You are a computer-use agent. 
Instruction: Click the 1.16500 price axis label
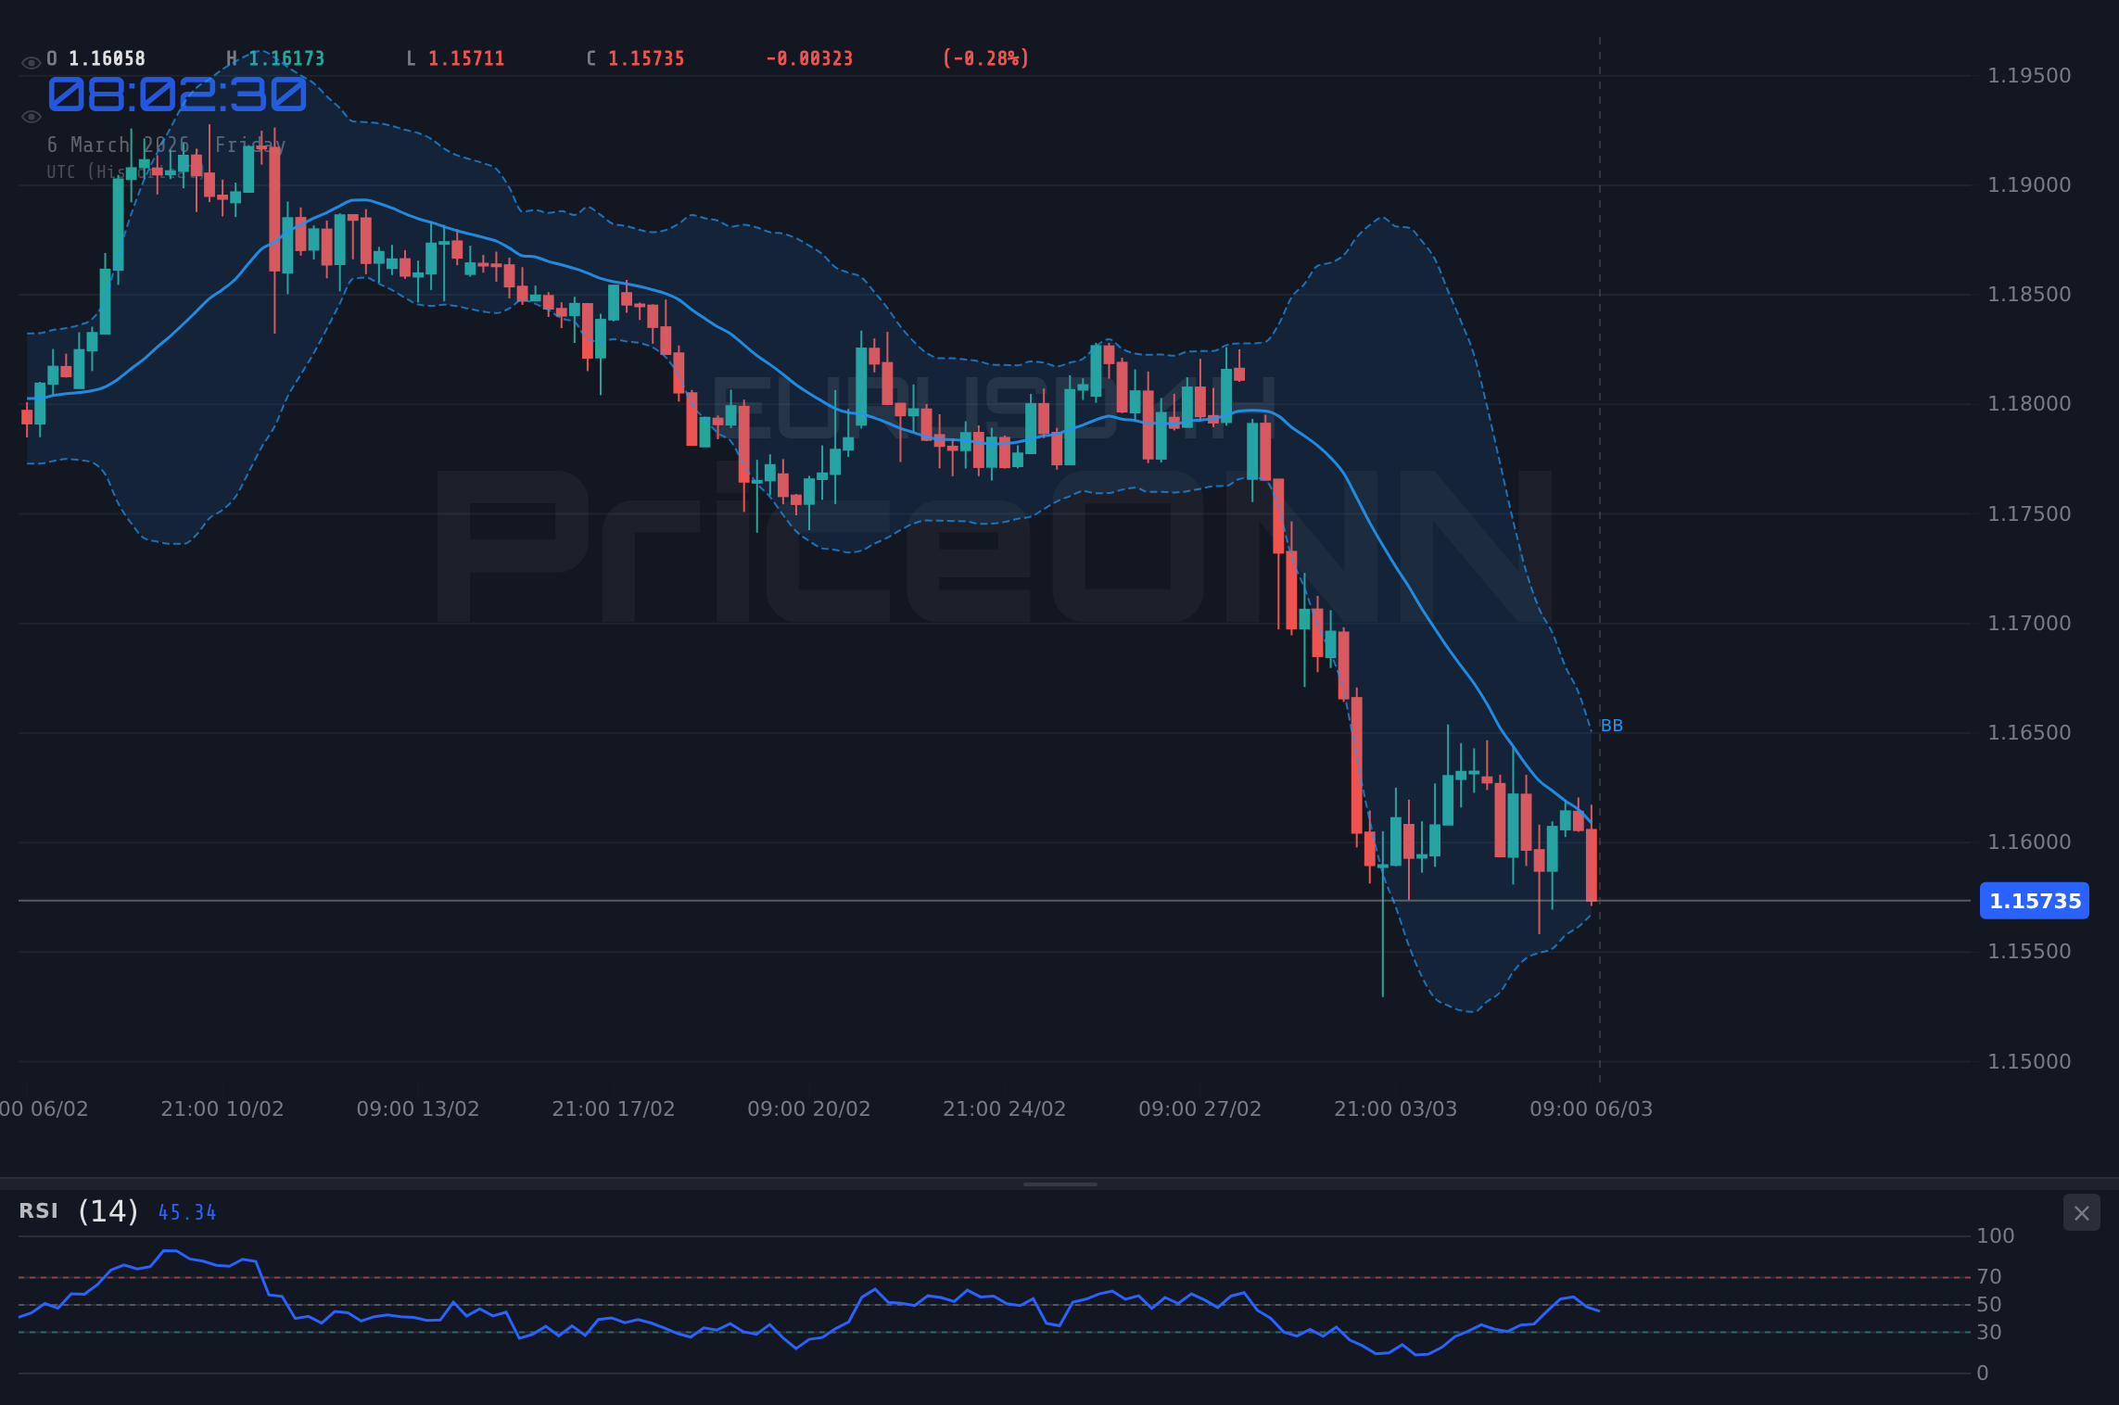click(2029, 732)
